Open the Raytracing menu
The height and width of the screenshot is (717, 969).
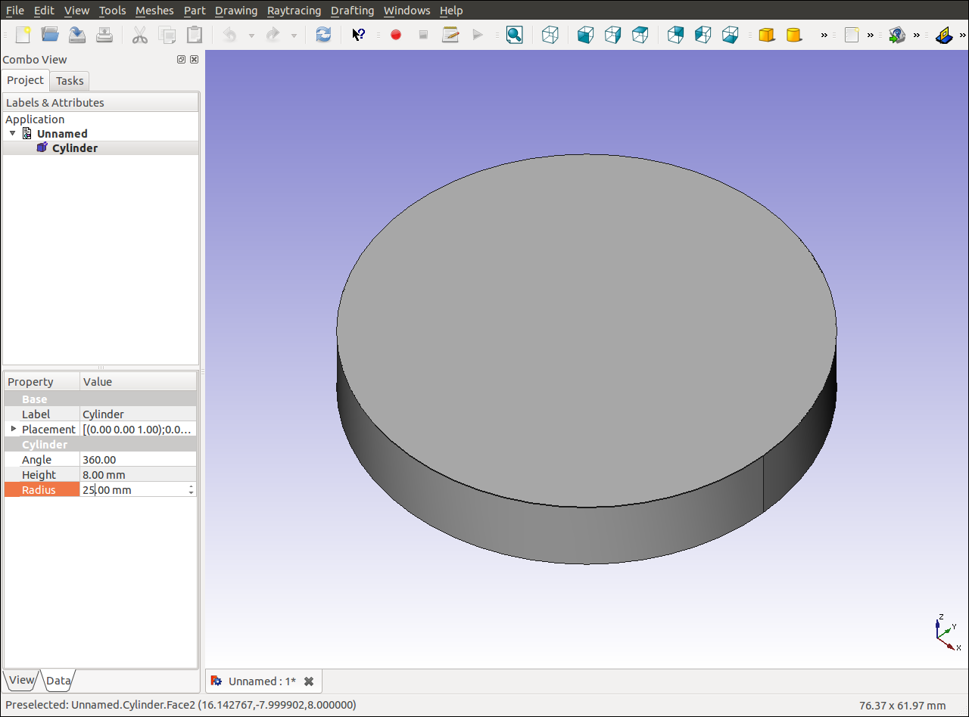pos(294,11)
